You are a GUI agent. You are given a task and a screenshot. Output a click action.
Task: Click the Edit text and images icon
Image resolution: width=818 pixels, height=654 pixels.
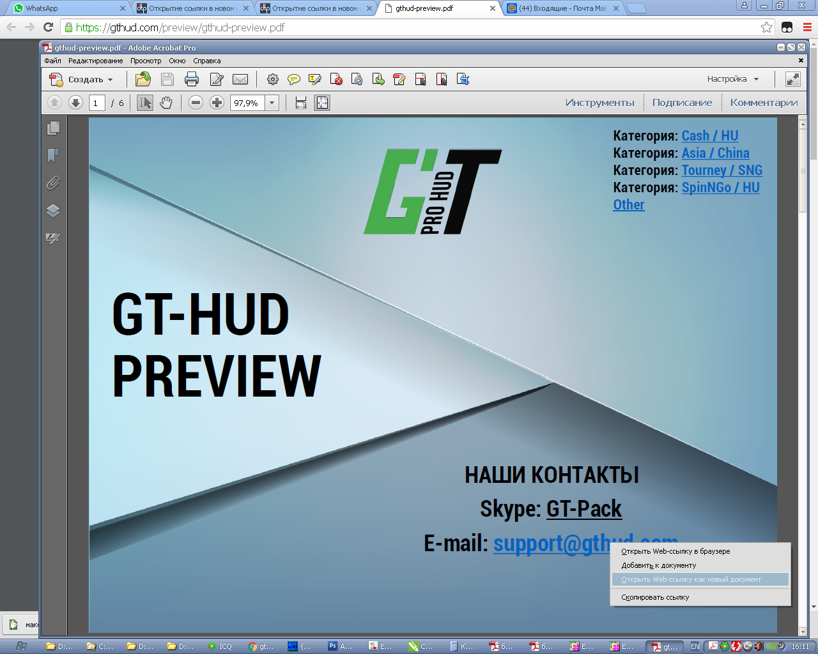(x=217, y=79)
